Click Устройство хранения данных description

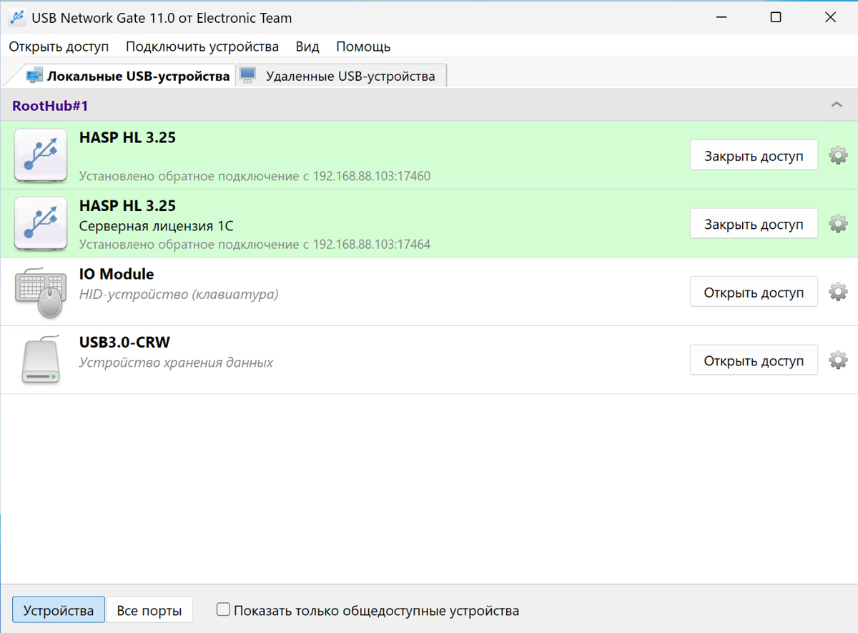click(176, 362)
